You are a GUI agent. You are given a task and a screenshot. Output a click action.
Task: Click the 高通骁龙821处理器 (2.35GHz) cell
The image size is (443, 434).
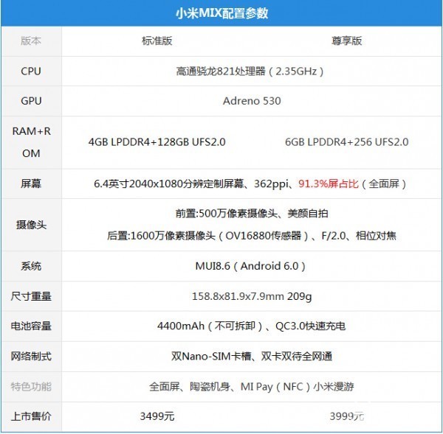point(250,71)
